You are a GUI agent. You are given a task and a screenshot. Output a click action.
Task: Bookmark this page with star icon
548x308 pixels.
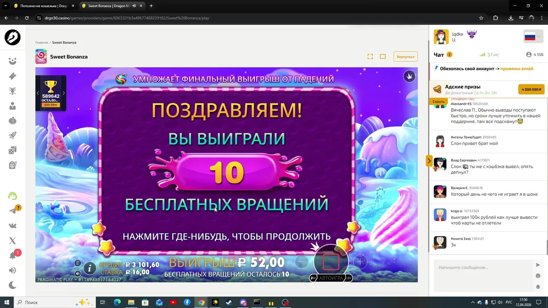pos(481,18)
